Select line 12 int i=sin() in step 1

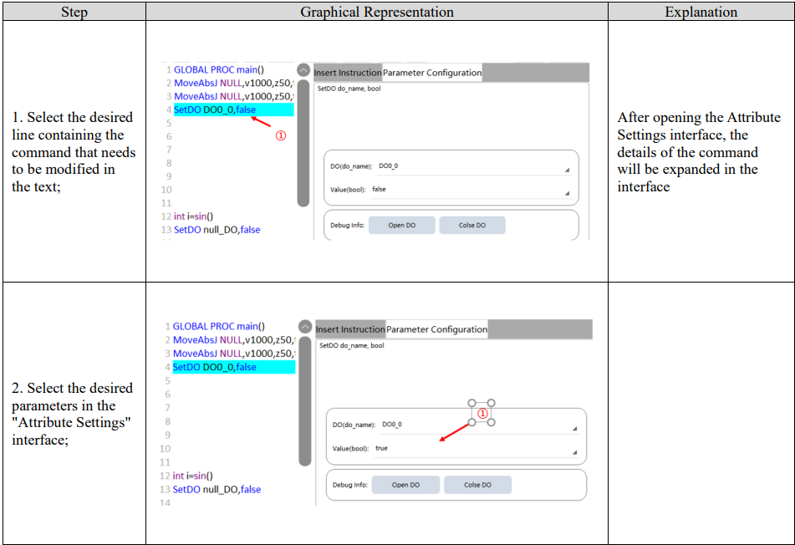(x=193, y=216)
